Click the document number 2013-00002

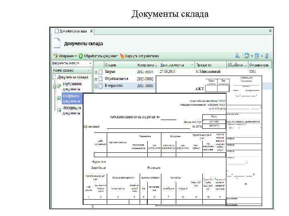(145, 79)
